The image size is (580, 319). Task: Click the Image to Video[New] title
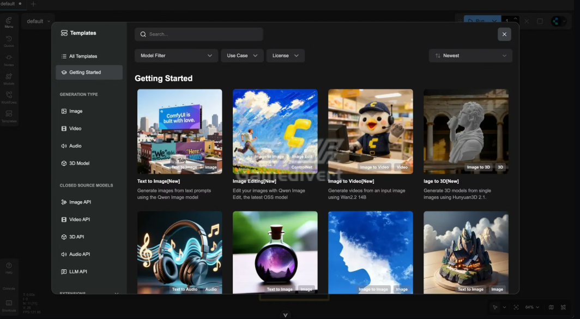tap(351, 182)
